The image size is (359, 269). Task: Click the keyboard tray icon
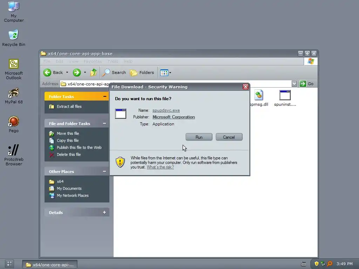pyautogui.click(x=303, y=264)
